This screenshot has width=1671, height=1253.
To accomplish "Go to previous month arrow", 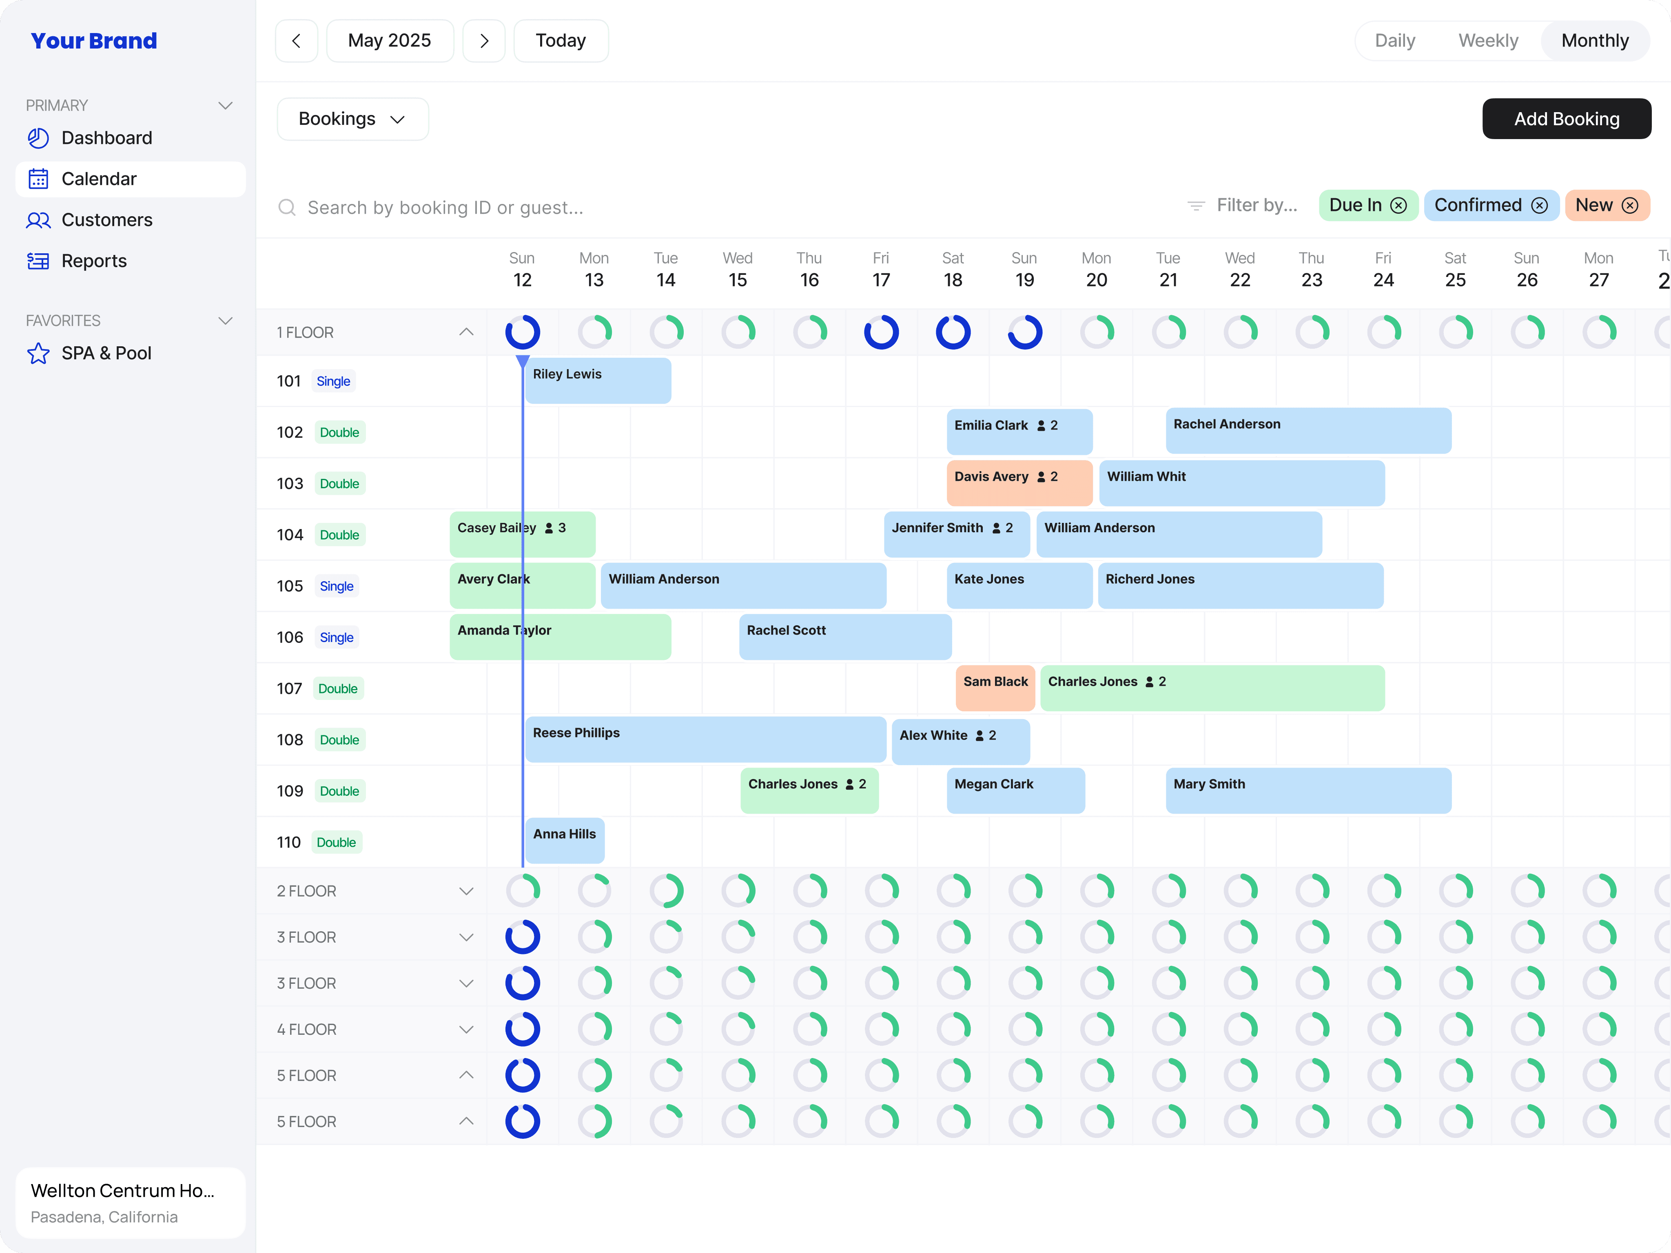I will click(x=297, y=41).
